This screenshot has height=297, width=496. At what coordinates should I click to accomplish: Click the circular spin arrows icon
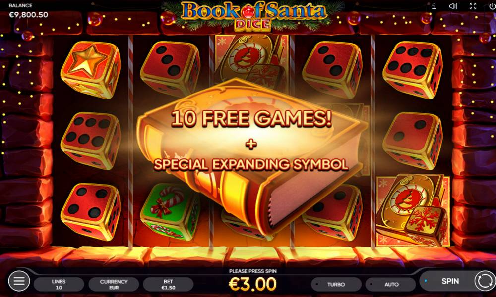coord(484,281)
